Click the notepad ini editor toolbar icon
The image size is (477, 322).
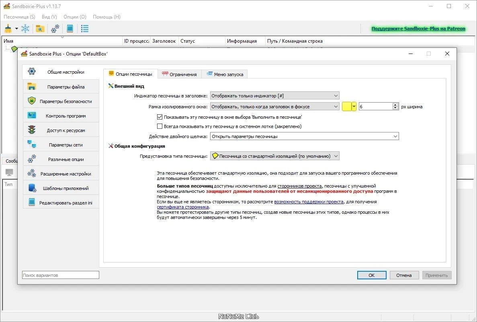(x=70, y=29)
